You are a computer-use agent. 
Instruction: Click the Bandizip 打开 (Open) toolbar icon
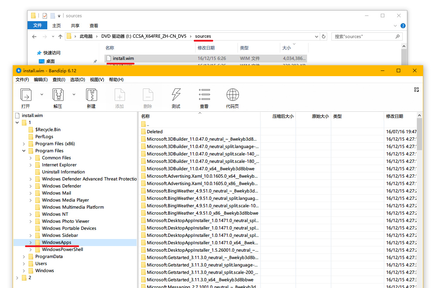coord(26,95)
